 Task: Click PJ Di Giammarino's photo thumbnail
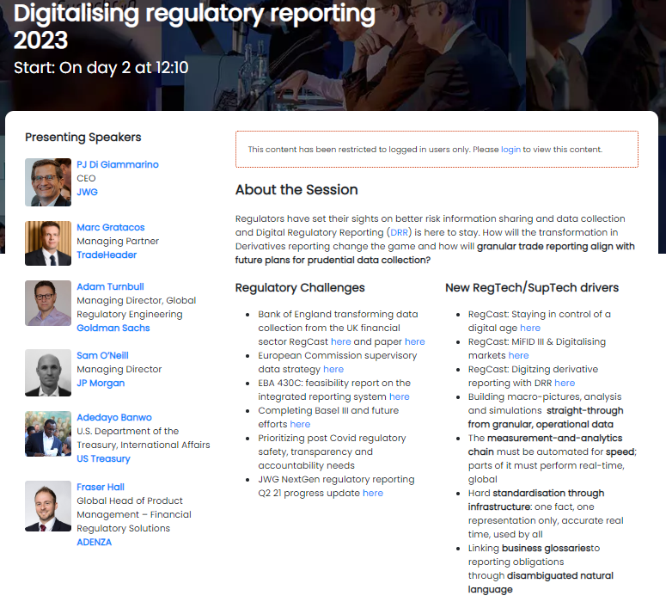pyautogui.click(x=48, y=182)
